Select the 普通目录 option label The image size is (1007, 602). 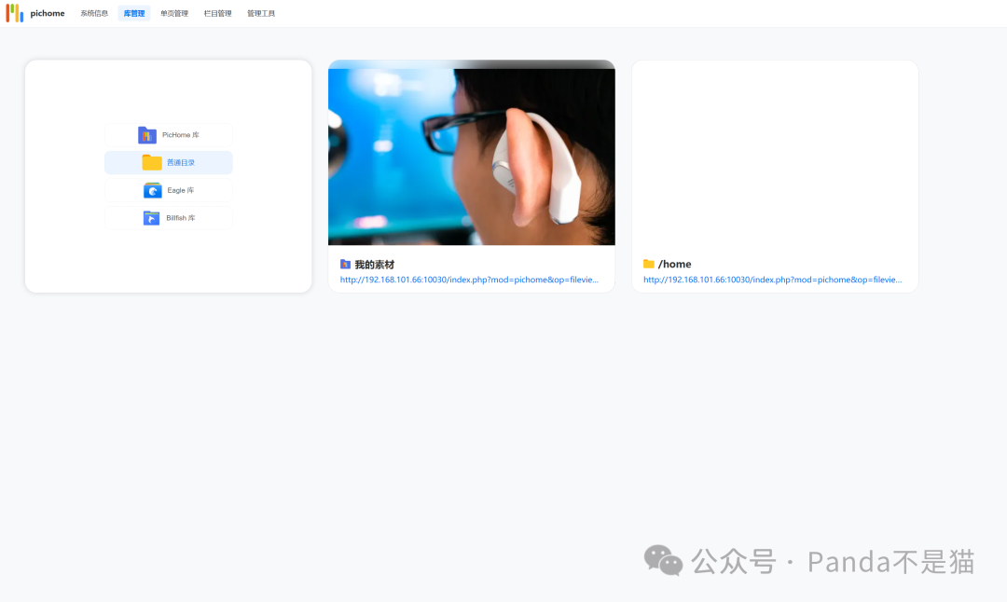pos(181,162)
